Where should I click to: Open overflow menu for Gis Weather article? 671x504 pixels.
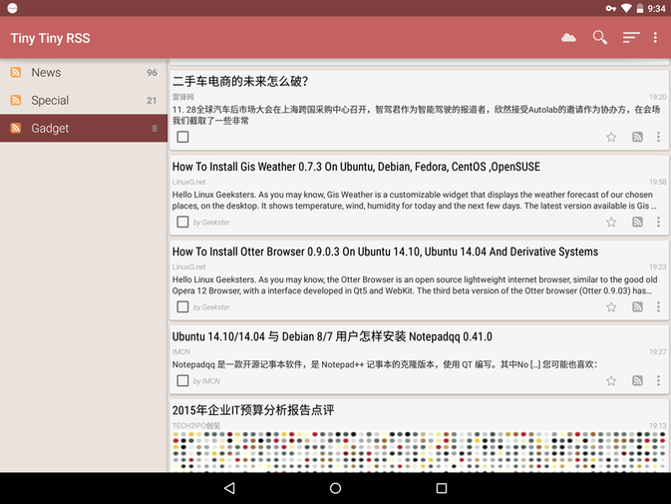(658, 222)
